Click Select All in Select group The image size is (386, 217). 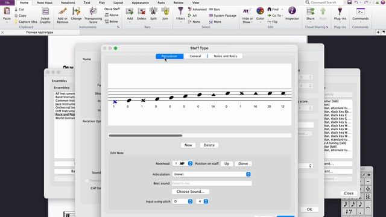192,16
